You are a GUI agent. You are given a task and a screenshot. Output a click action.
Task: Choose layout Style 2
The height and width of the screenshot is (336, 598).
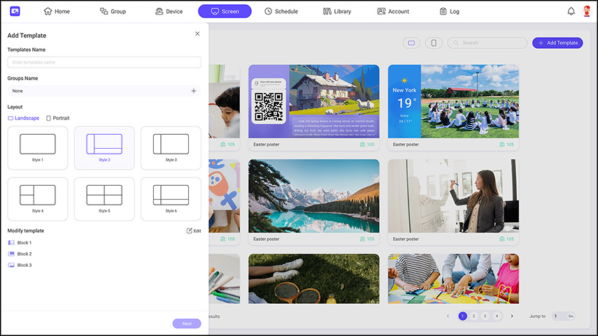[x=104, y=148]
